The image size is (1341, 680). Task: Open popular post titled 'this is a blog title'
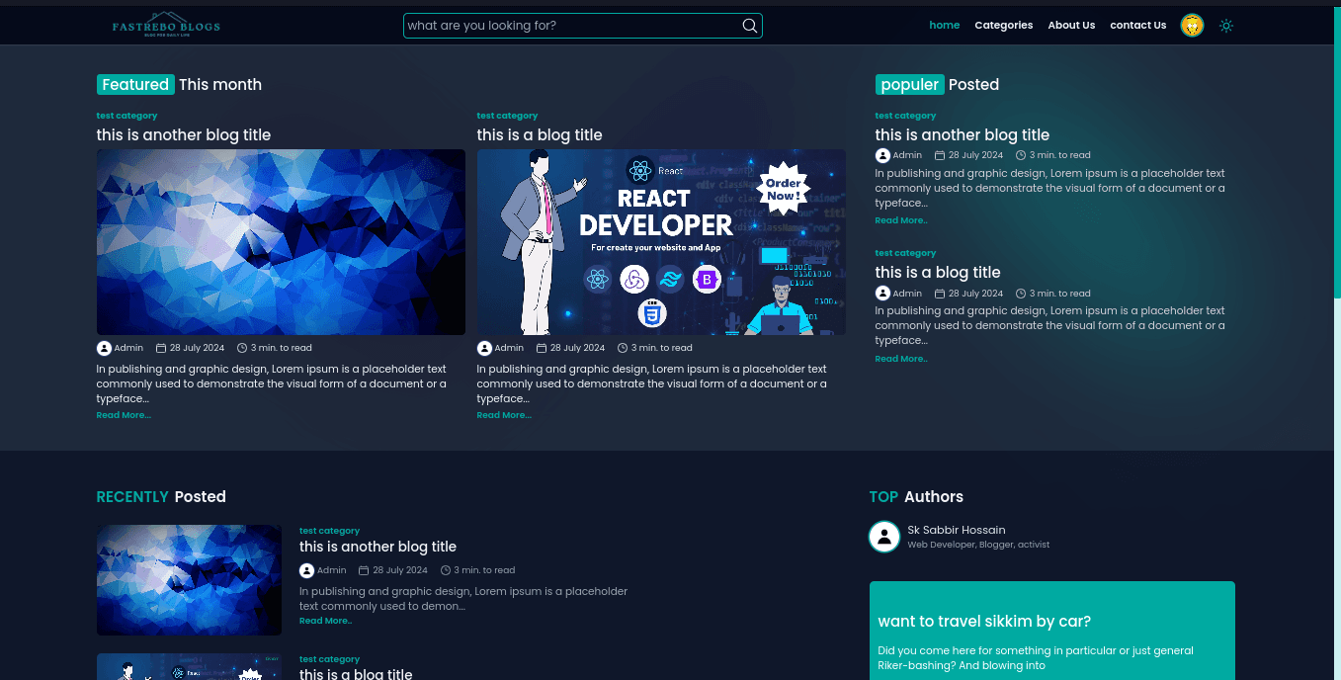tap(937, 272)
